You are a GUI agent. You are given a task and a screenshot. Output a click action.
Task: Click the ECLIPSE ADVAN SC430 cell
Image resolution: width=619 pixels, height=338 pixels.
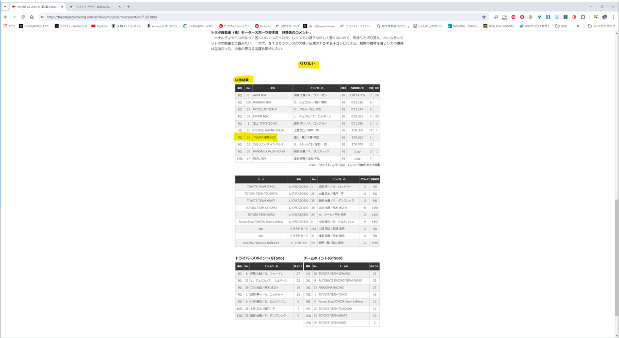pos(272,130)
